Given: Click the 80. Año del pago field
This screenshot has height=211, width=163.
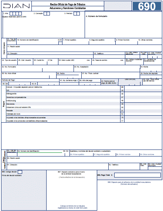Looking at the screenshot, I should (x=90, y=82).
